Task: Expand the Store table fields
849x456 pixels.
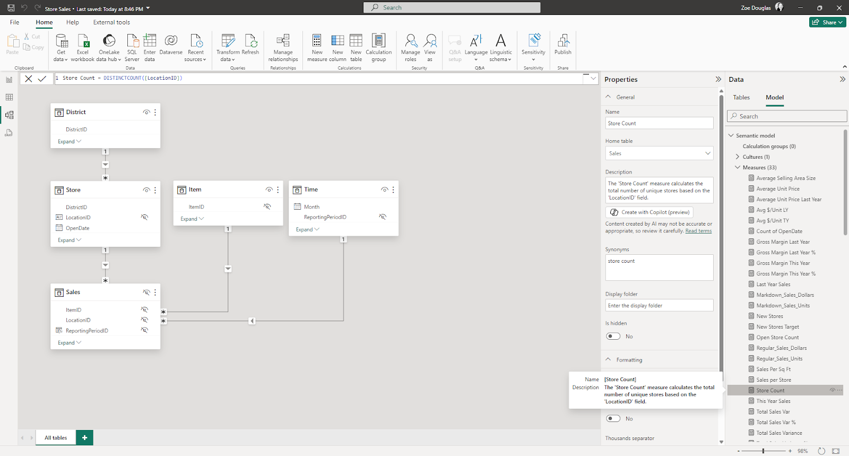Action: coord(70,240)
